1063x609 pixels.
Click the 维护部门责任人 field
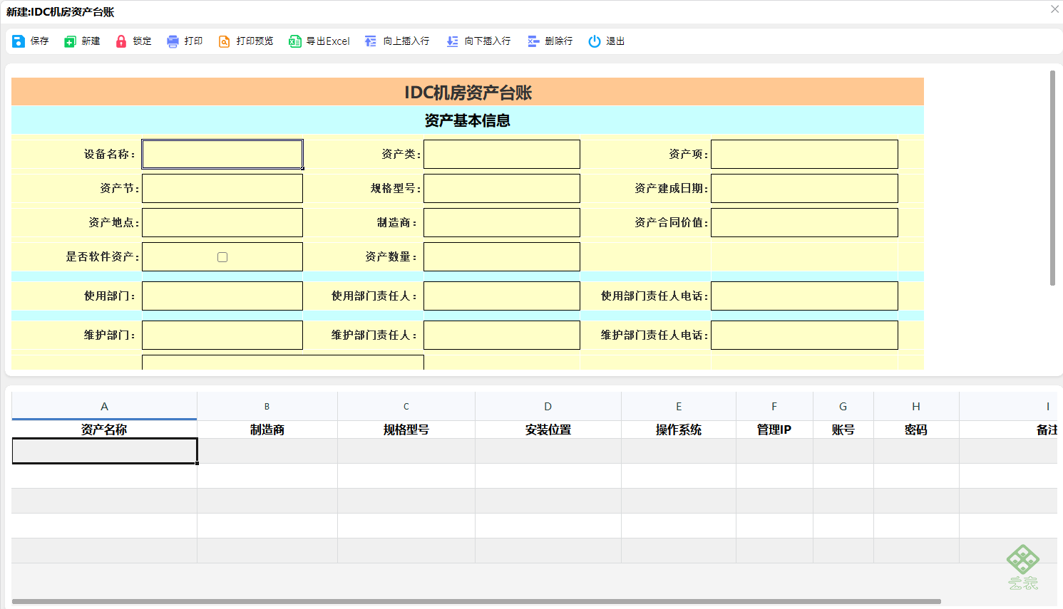pyautogui.click(x=502, y=335)
